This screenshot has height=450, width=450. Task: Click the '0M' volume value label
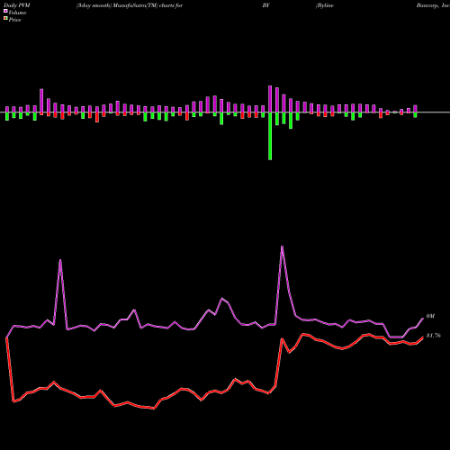coord(430,316)
